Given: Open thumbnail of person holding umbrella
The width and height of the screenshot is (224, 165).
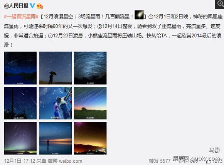Looking at the screenshot, I should click(x=55, y=68).
